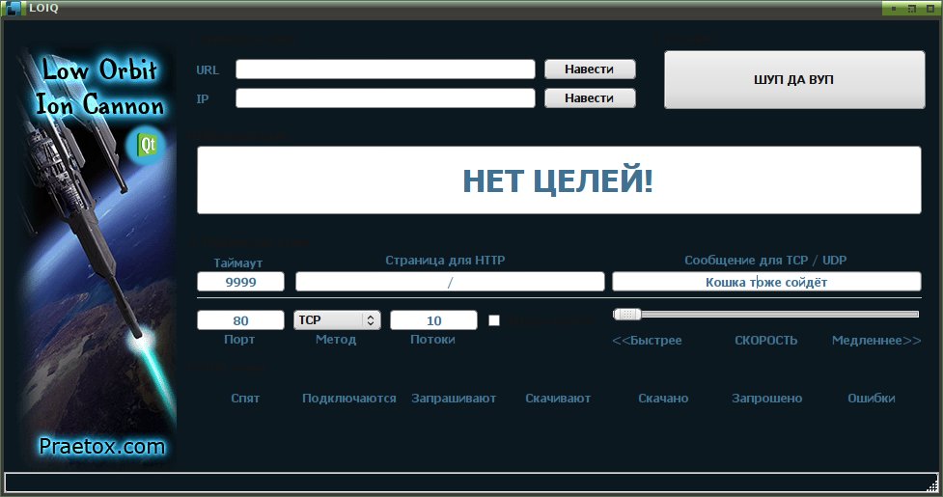The image size is (943, 497).
Task: Click the Таймаут label
Action: [238, 262]
